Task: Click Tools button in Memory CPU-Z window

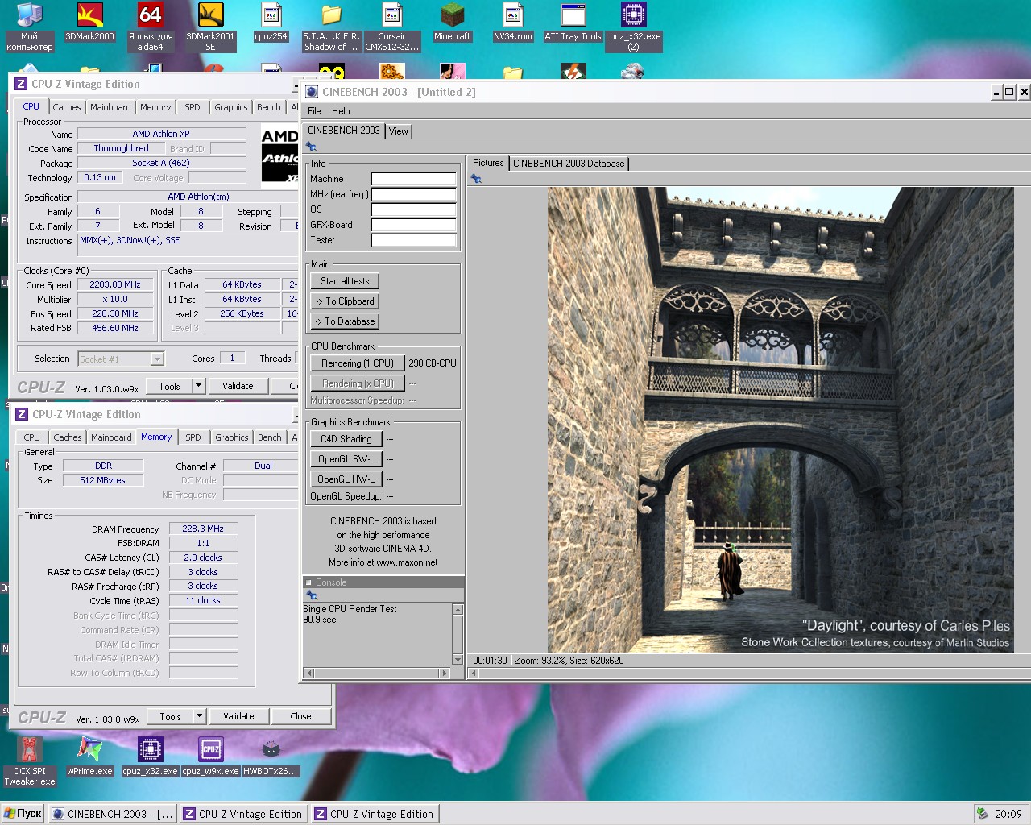Action: coord(170,716)
